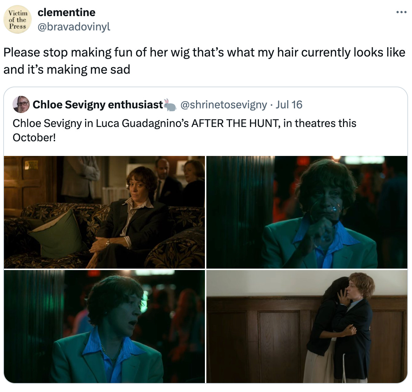This screenshot has width=412, height=392.
Task: Open photo of woman speaking in teal blazer
Action: click(104, 326)
